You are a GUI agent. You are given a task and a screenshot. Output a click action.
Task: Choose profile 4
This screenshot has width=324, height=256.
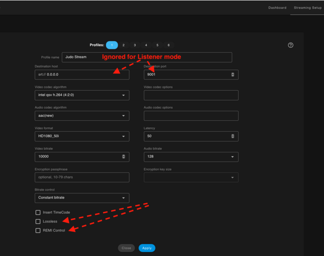click(146, 45)
